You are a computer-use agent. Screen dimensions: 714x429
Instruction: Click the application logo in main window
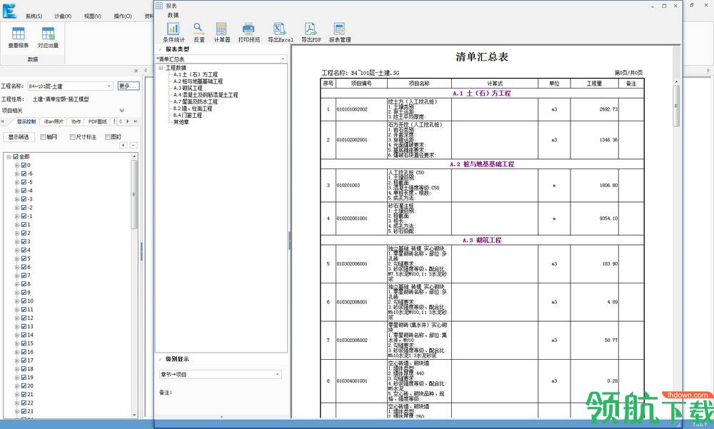9,11
